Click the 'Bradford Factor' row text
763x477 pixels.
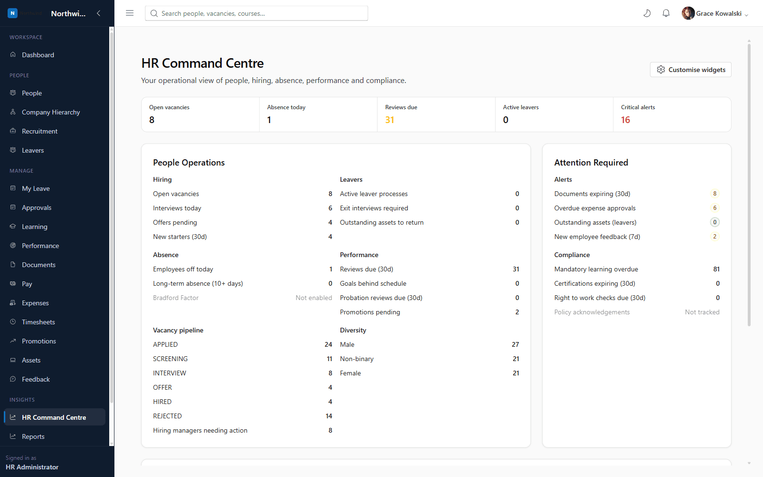click(175, 298)
